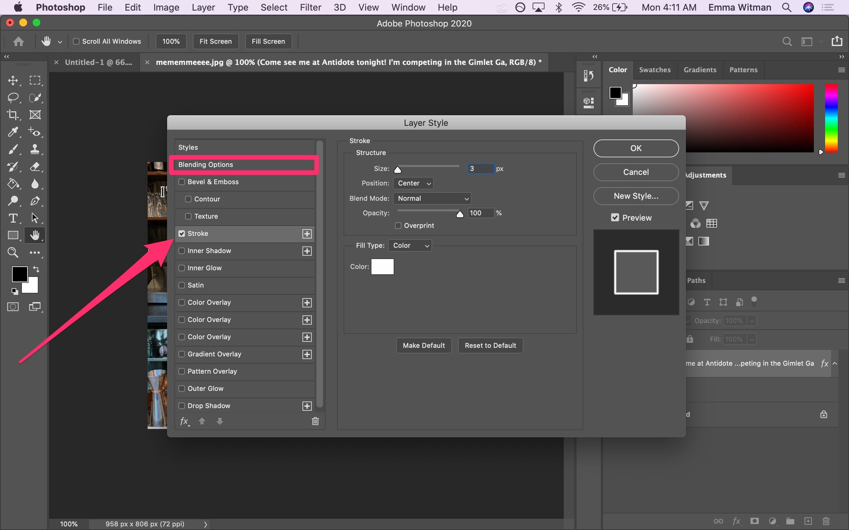Click the stroke Opacity slider handle

point(460,214)
